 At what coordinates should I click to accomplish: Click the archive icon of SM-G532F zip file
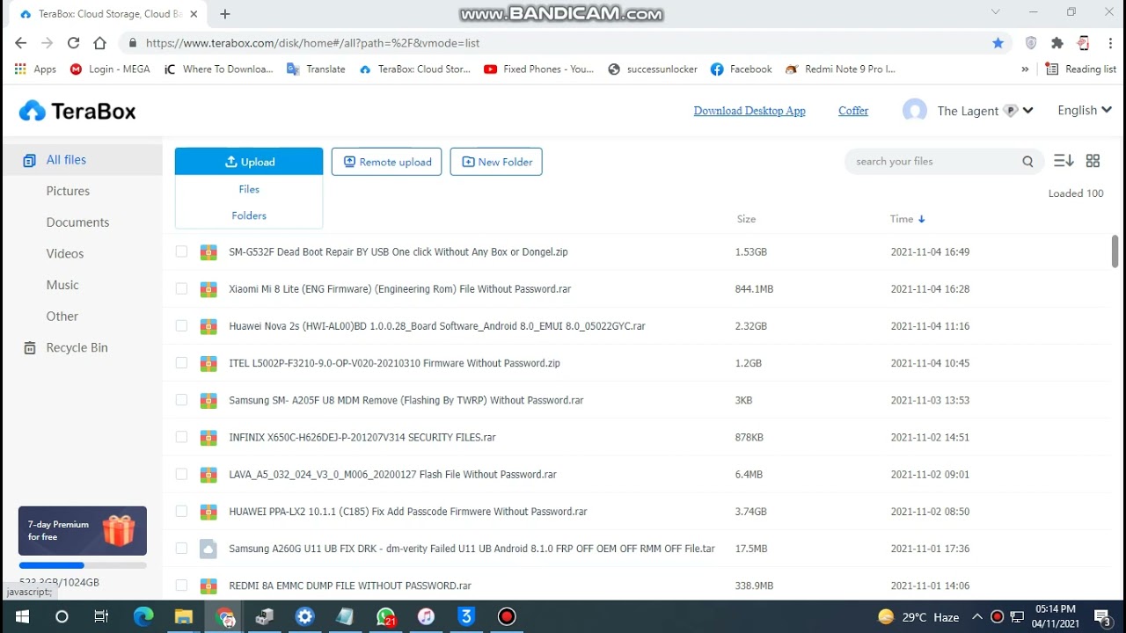click(x=208, y=252)
